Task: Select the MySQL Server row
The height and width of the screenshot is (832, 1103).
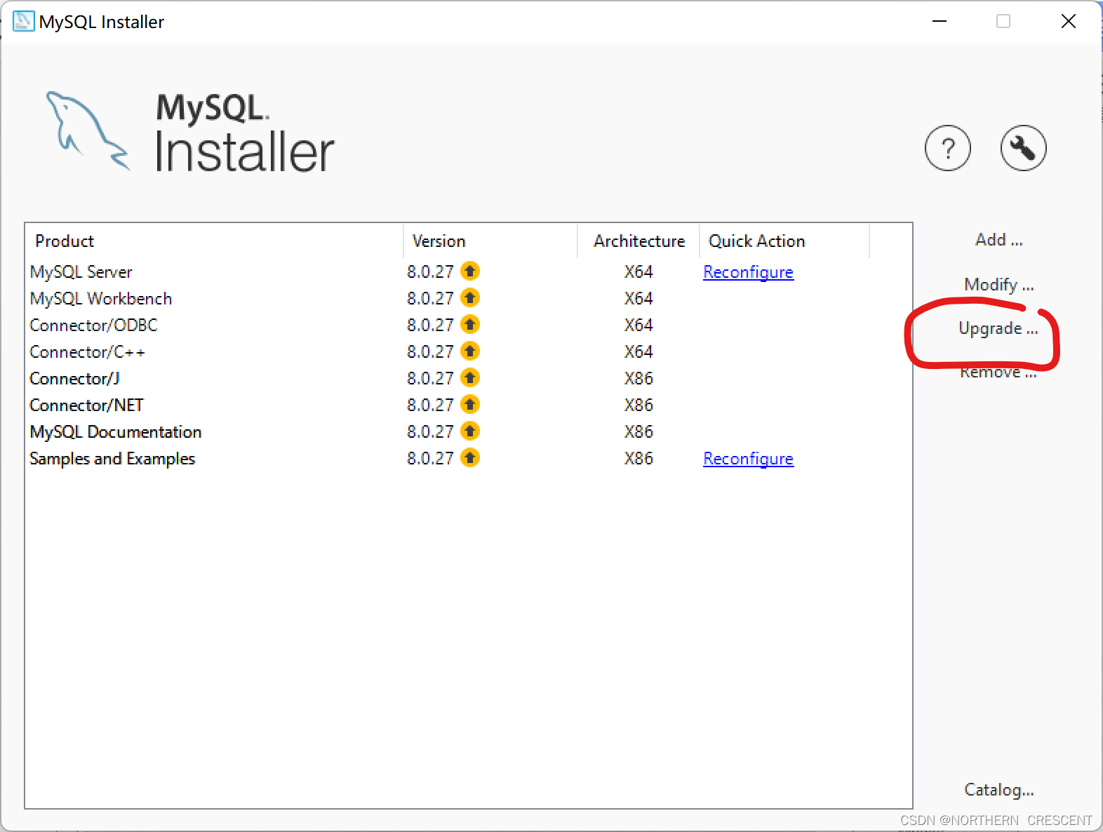Action: click(x=469, y=271)
